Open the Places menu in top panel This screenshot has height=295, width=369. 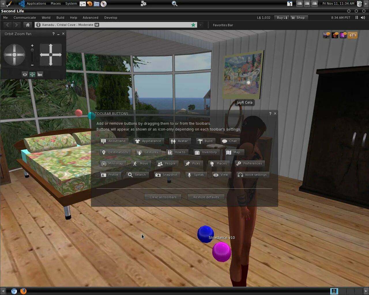click(x=56, y=3)
